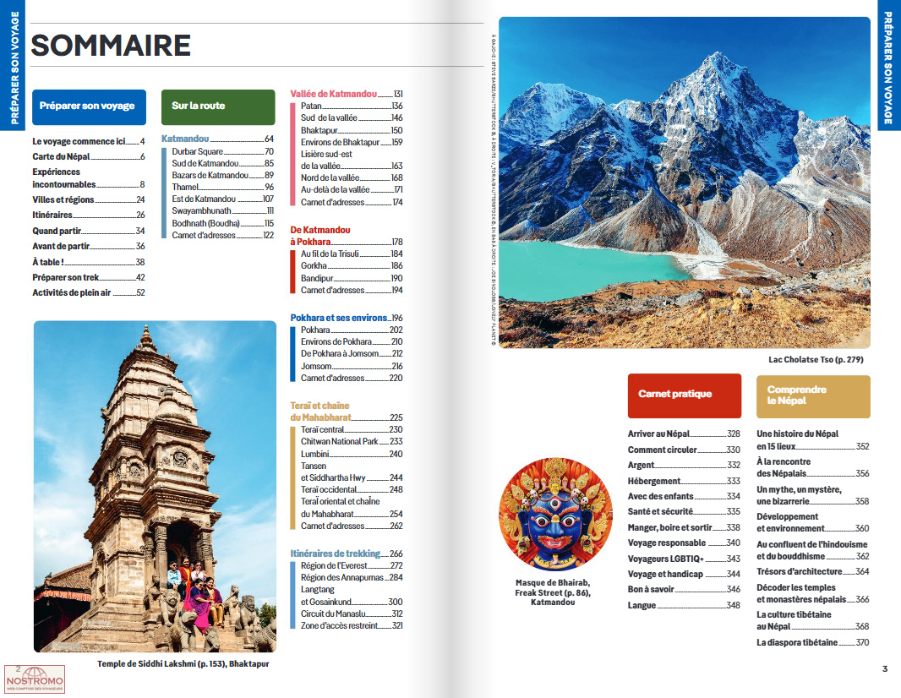Select the 'Gorkha' entry
Image resolution: width=901 pixels, height=698 pixels.
point(352,266)
